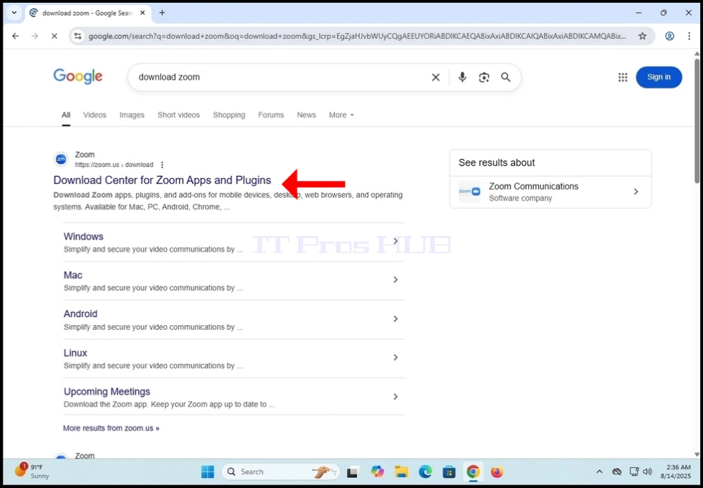Show hidden system tray icons
703x488 pixels.
(x=599, y=472)
